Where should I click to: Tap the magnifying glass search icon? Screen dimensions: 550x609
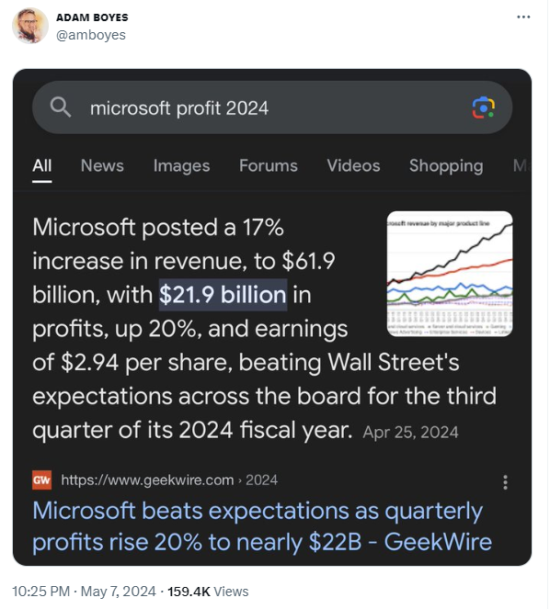coord(61,107)
